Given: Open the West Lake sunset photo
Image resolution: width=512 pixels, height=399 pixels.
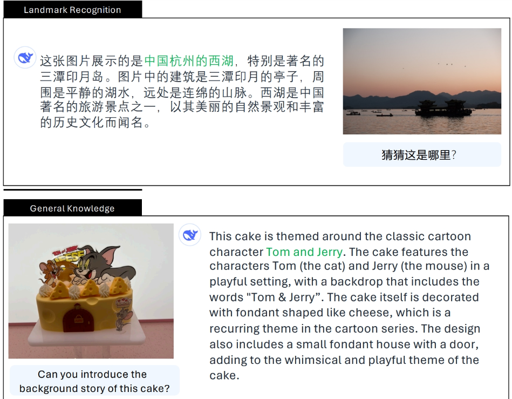Looking at the screenshot, I should pyautogui.click(x=422, y=81).
